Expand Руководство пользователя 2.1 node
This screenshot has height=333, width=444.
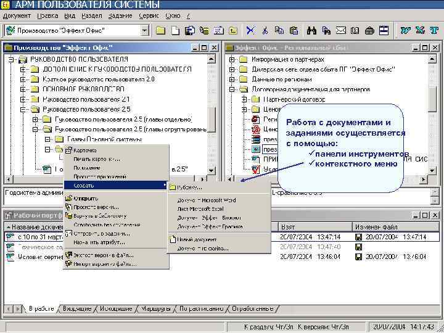(x=23, y=99)
